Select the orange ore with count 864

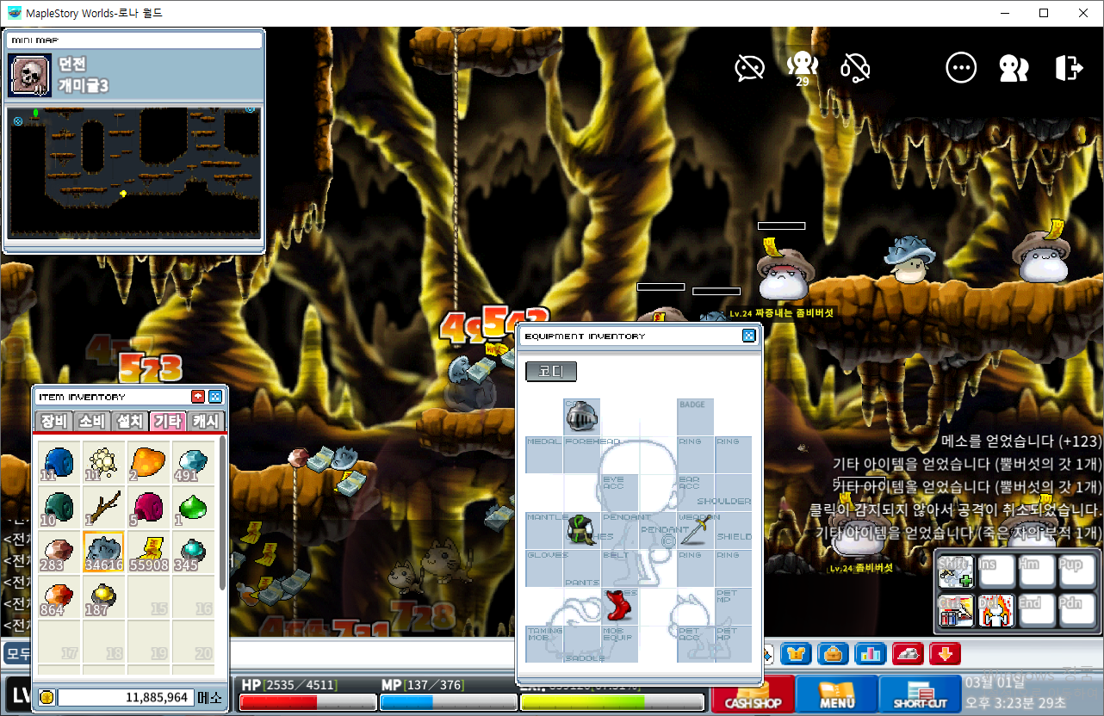(x=59, y=596)
